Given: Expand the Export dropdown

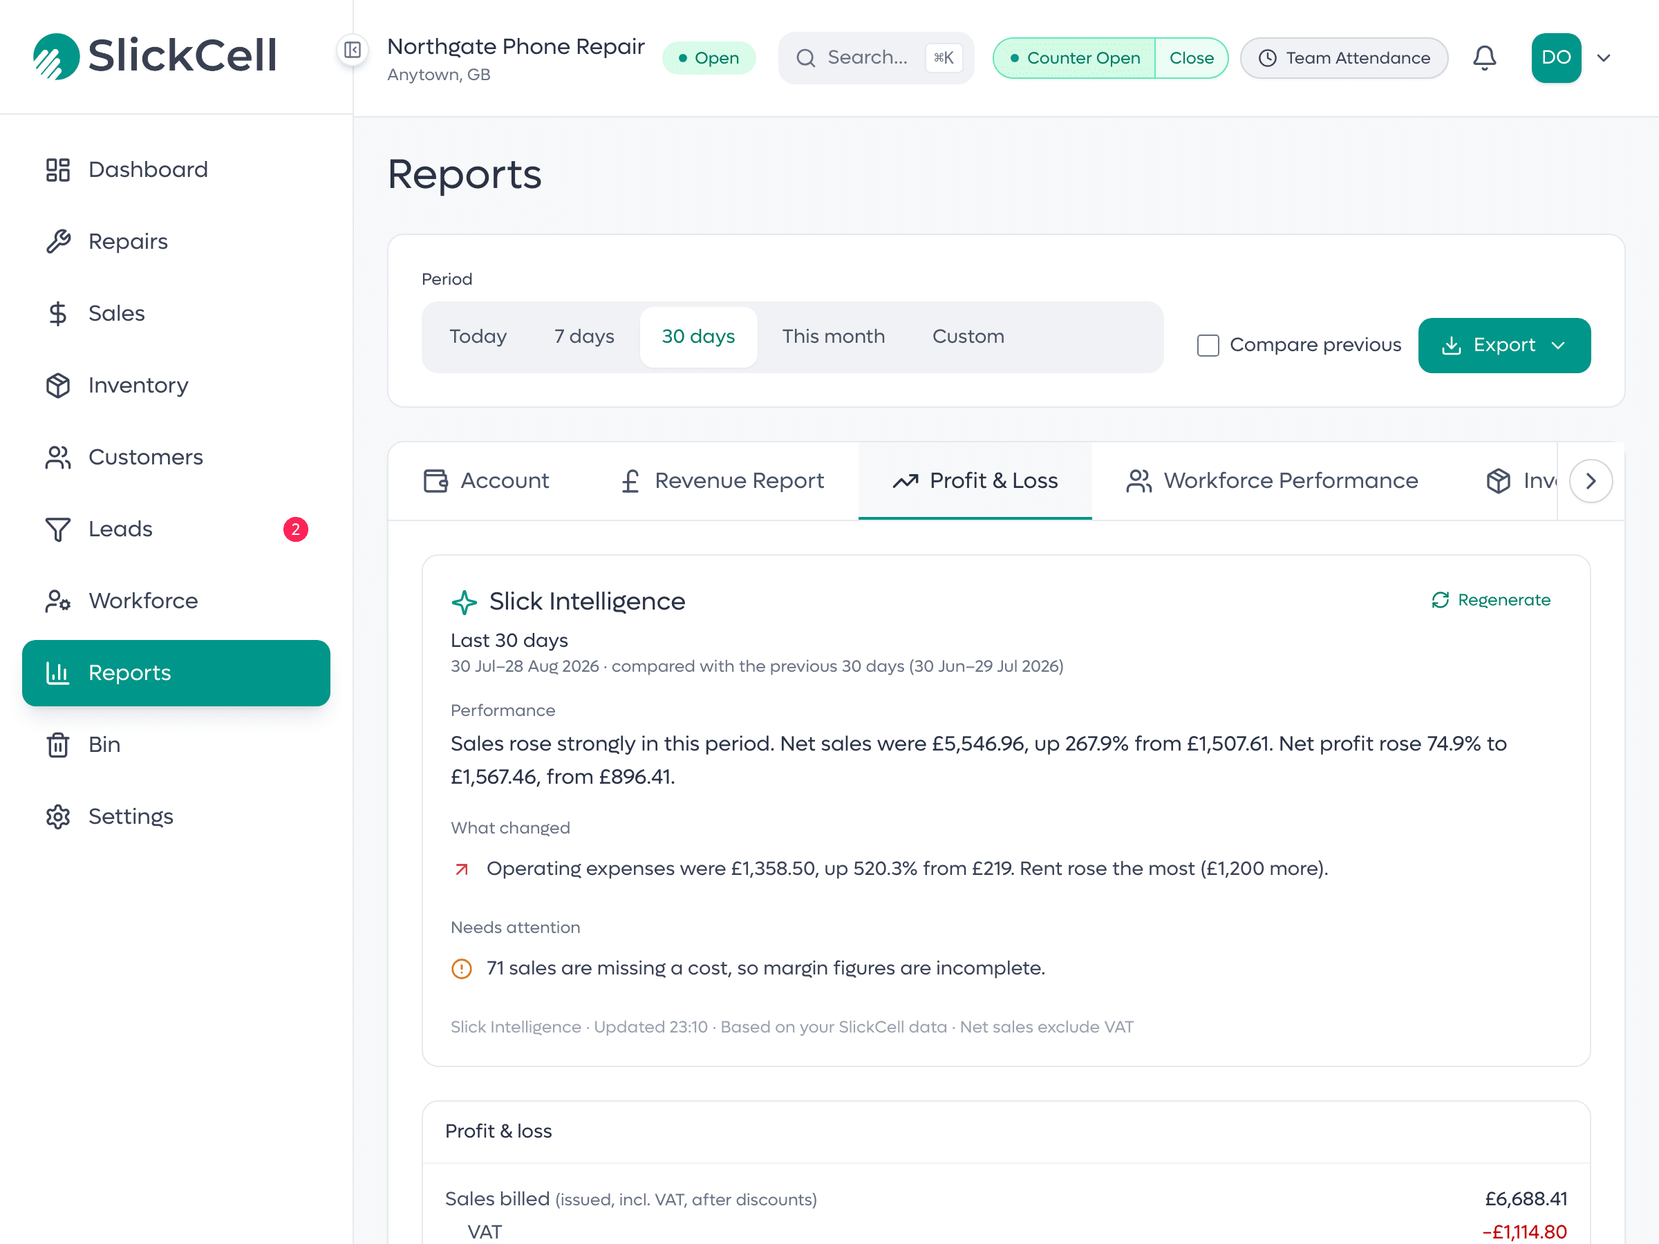Looking at the screenshot, I should coord(1503,346).
